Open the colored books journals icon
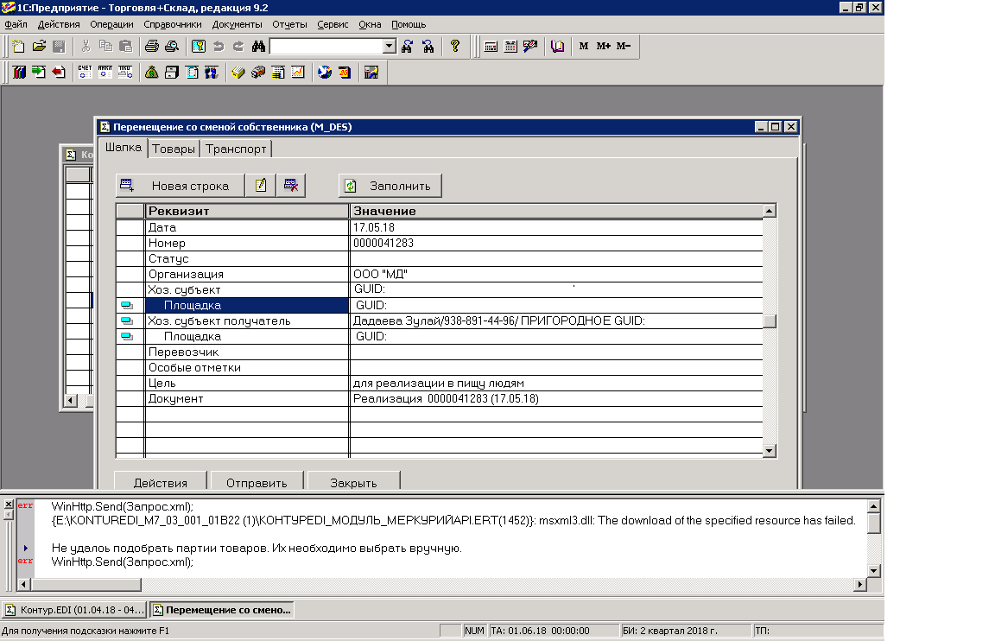Screen dimensions: 995x641 pyautogui.click(x=19, y=73)
